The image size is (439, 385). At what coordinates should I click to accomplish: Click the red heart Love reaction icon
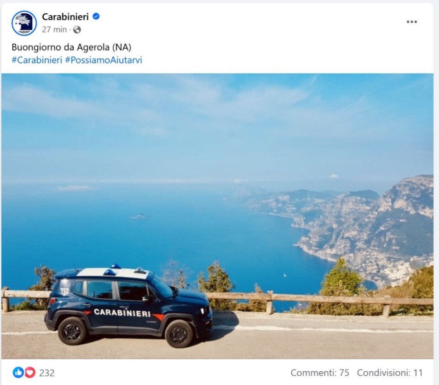point(29,373)
